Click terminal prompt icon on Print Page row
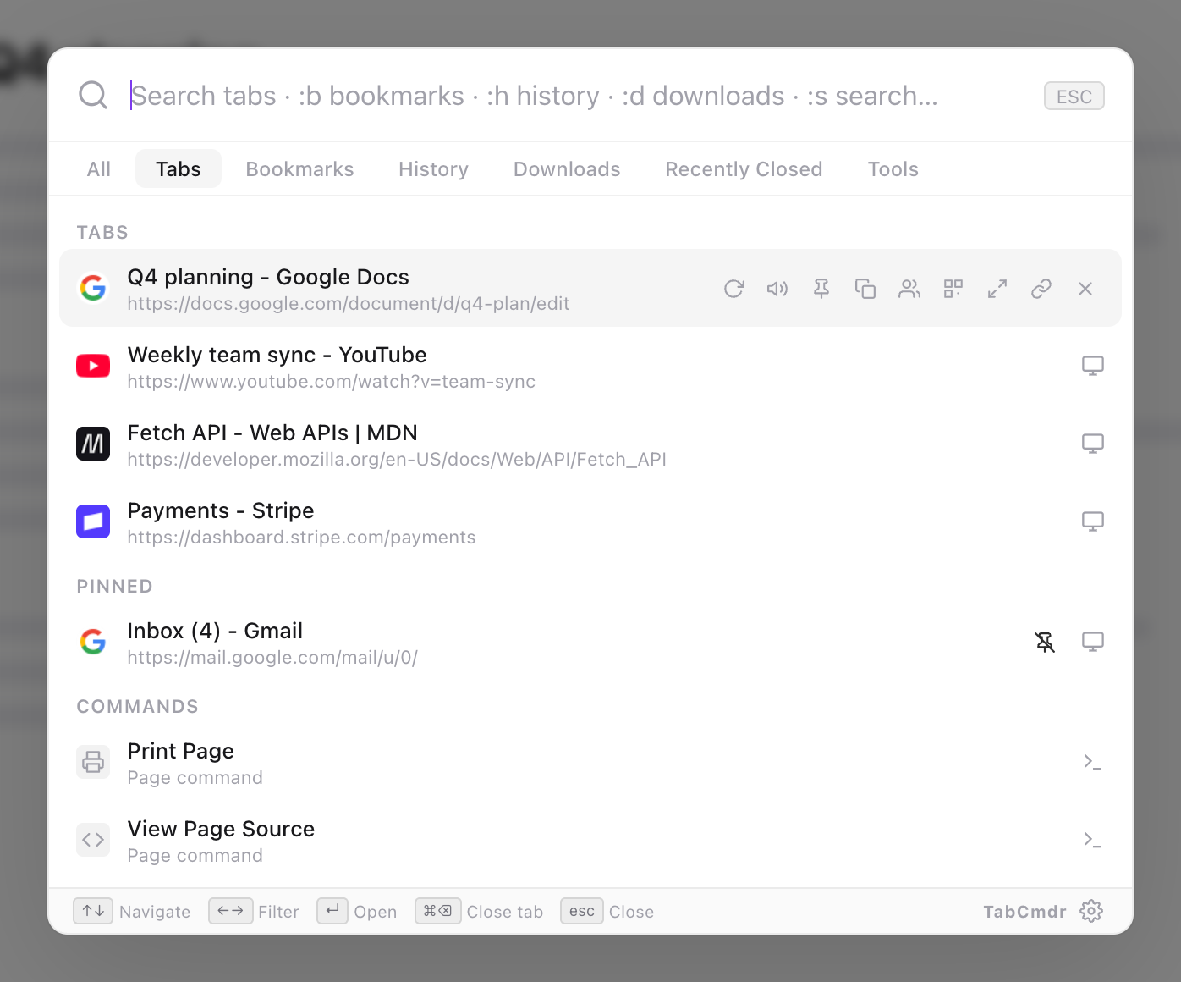Screen dimensions: 1181x982 [1092, 762]
